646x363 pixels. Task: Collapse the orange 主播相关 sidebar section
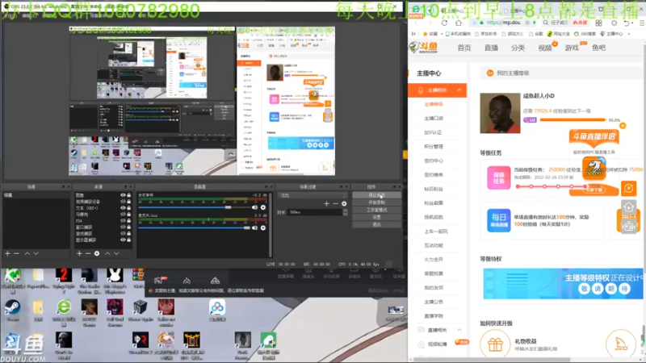[x=459, y=90]
